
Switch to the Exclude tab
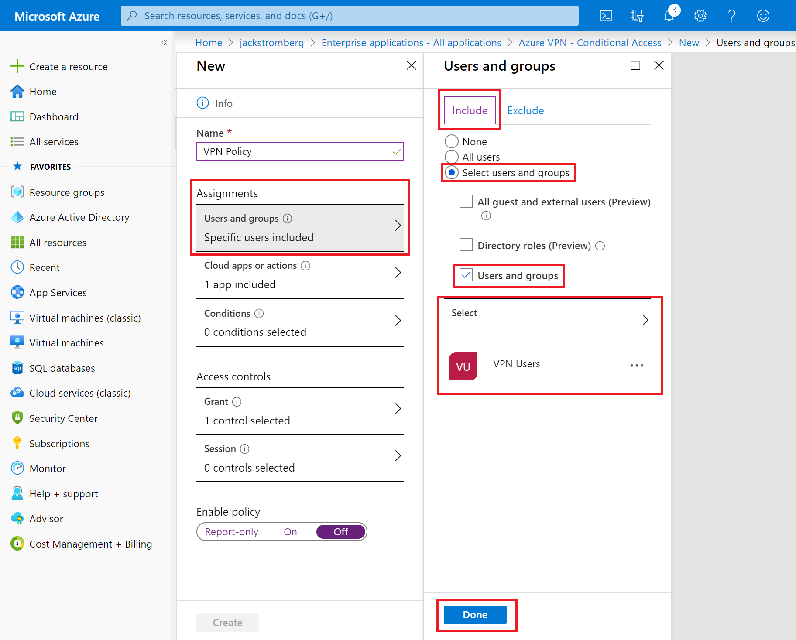(x=525, y=110)
